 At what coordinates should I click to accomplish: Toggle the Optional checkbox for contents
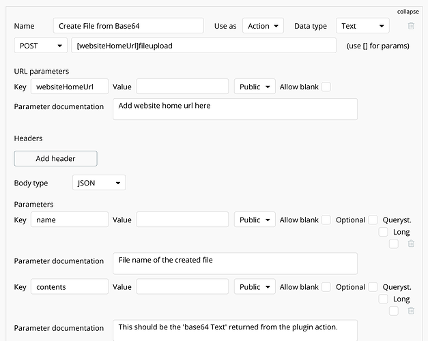373,287
